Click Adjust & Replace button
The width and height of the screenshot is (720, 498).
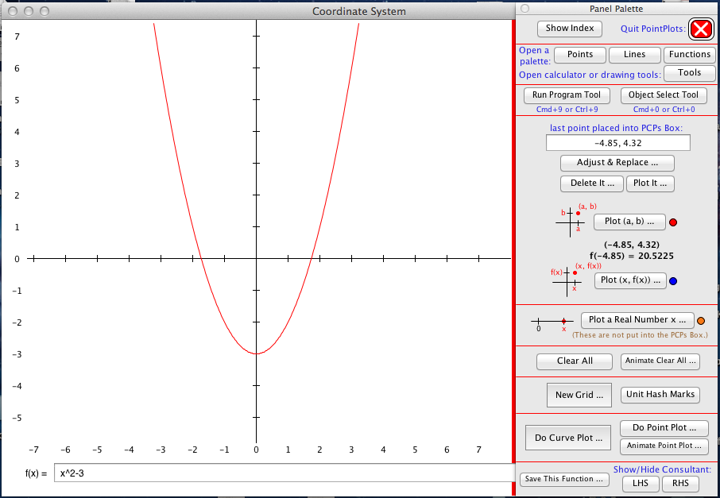pos(617,163)
